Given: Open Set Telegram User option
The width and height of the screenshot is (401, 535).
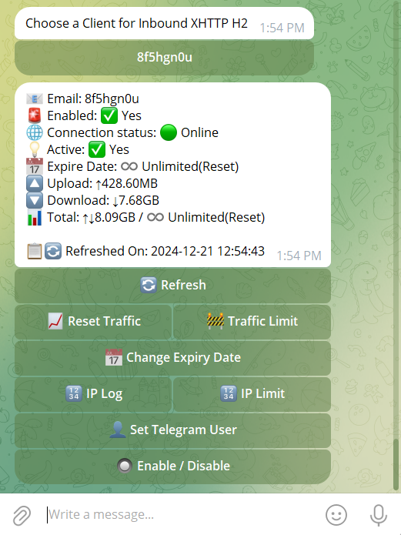Looking at the screenshot, I should (172, 430).
